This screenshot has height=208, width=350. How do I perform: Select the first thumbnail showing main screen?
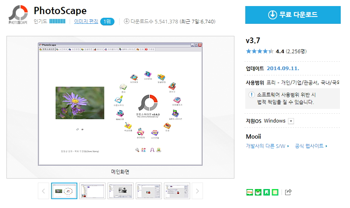click(64, 191)
